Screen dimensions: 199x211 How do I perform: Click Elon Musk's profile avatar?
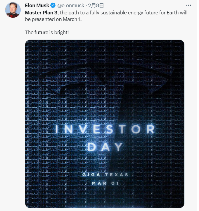click(13, 10)
